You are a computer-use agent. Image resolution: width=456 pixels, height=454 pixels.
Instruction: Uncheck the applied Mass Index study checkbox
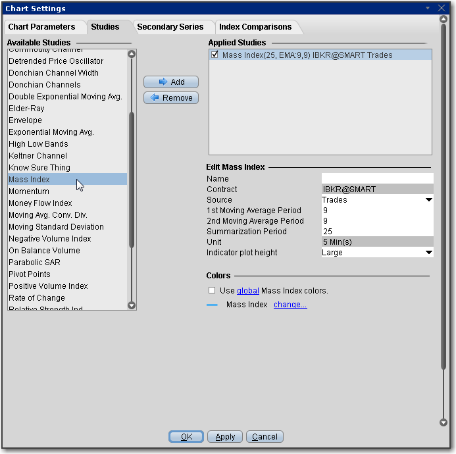click(215, 55)
